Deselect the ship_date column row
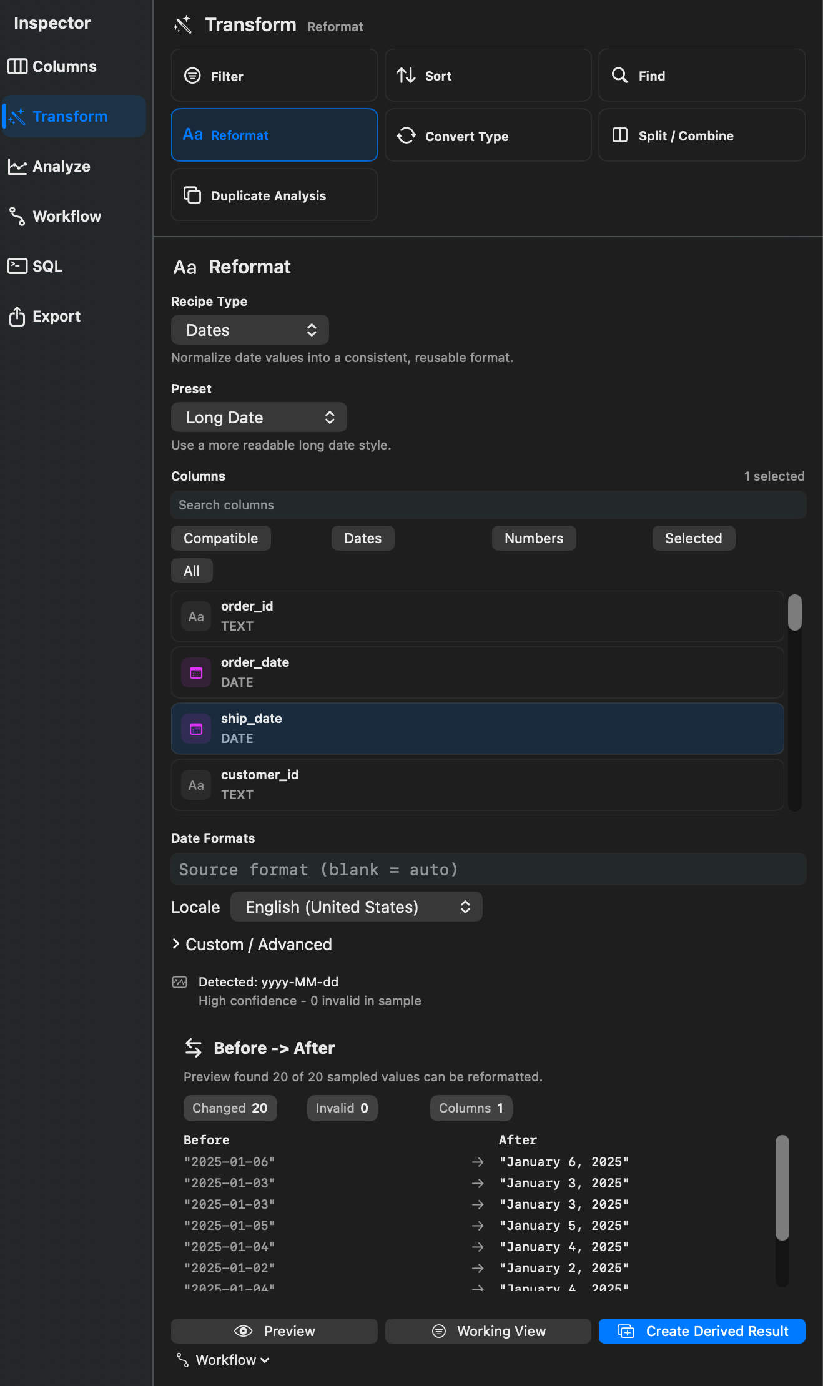Image resolution: width=823 pixels, height=1386 pixels. (x=478, y=729)
